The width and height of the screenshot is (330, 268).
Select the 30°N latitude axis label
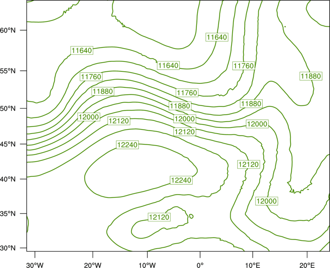tap(8, 248)
